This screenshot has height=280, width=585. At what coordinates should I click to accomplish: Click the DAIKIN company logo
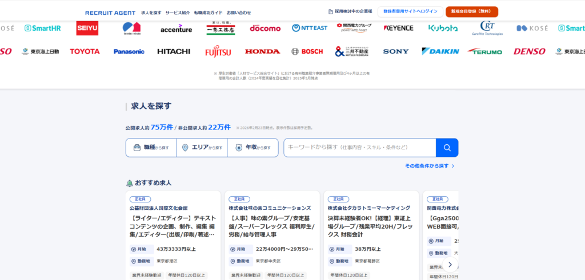point(440,51)
